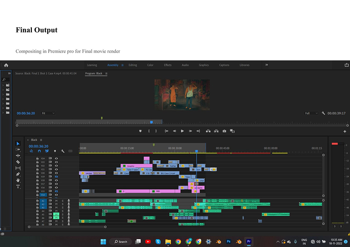The height and width of the screenshot is (247, 350).
Task: Click the timeline playhead timecode 00:00:36:20
Action: [x=38, y=146]
